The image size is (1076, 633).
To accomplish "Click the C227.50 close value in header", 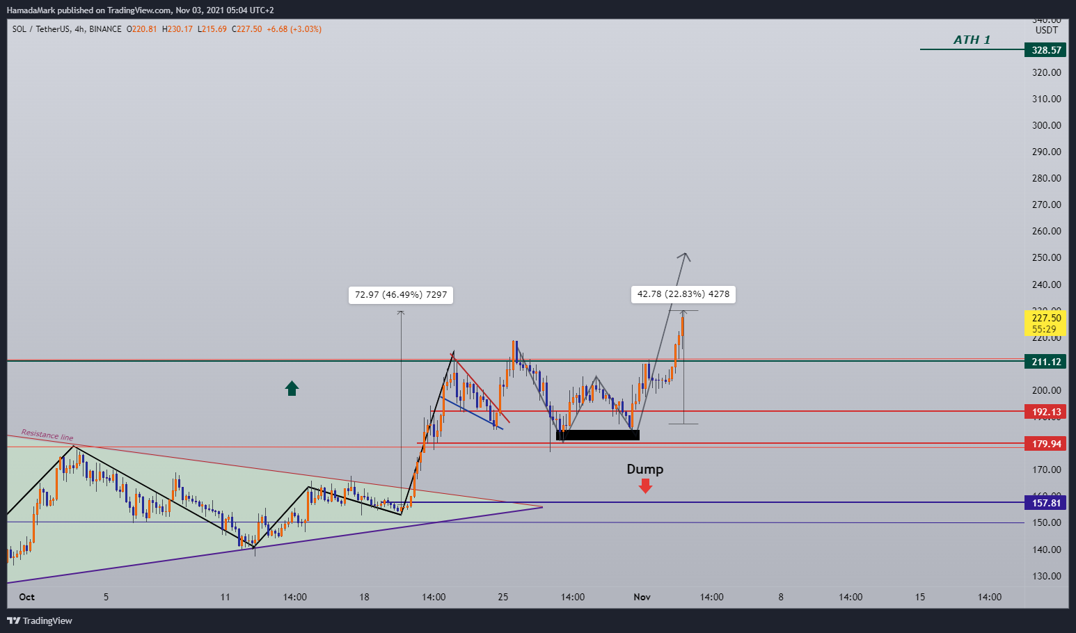I will click(x=247, y=29).
